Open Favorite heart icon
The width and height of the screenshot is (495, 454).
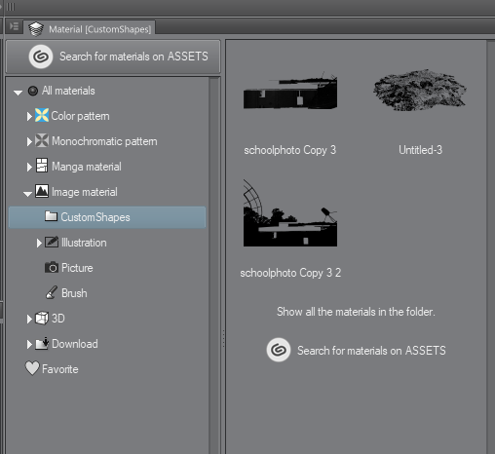point(32,368)
